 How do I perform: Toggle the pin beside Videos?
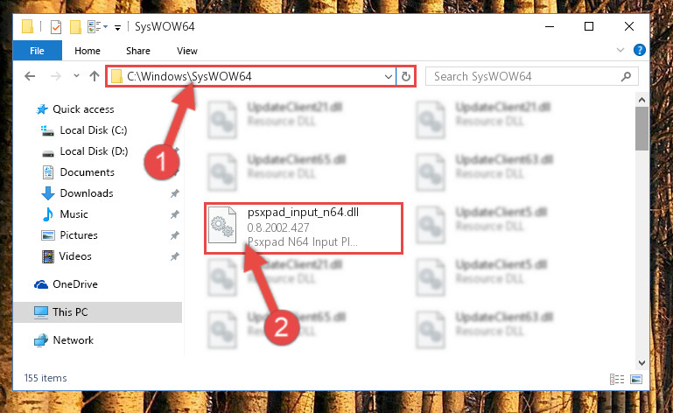click(x=175, y=256)
